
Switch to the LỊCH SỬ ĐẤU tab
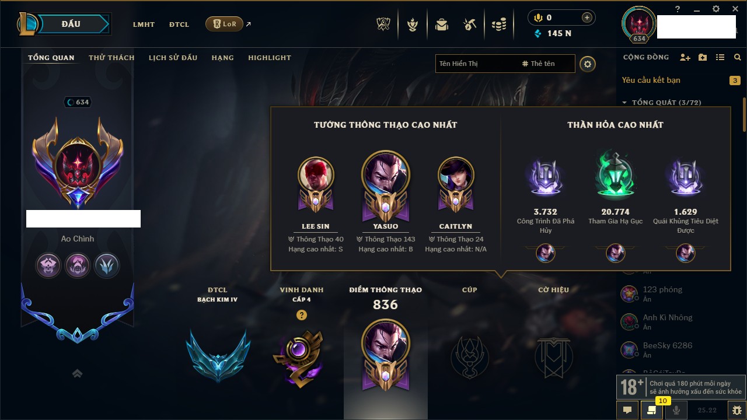click(173, 58)
